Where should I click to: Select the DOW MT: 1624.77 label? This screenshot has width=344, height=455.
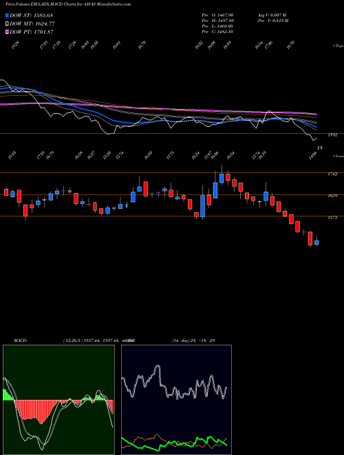32,23
